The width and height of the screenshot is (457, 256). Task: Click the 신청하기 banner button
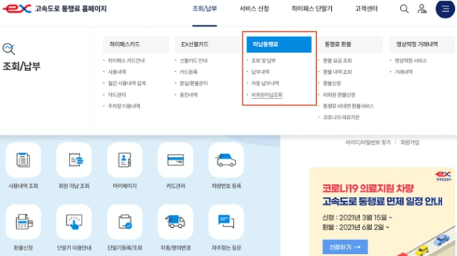pos(345,247)
